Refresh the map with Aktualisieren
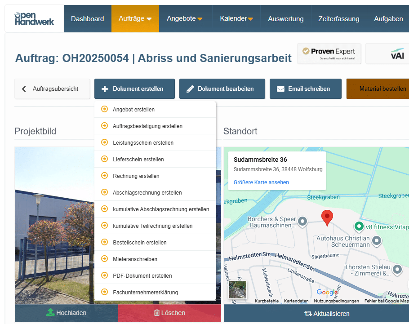 (x=327, y=314)
